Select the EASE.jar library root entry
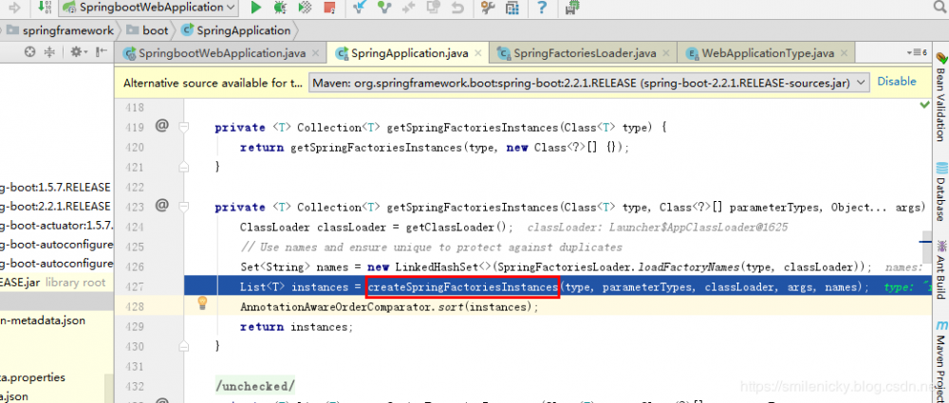The width and height of the screenshot is (949, 403). click(52, 282)
